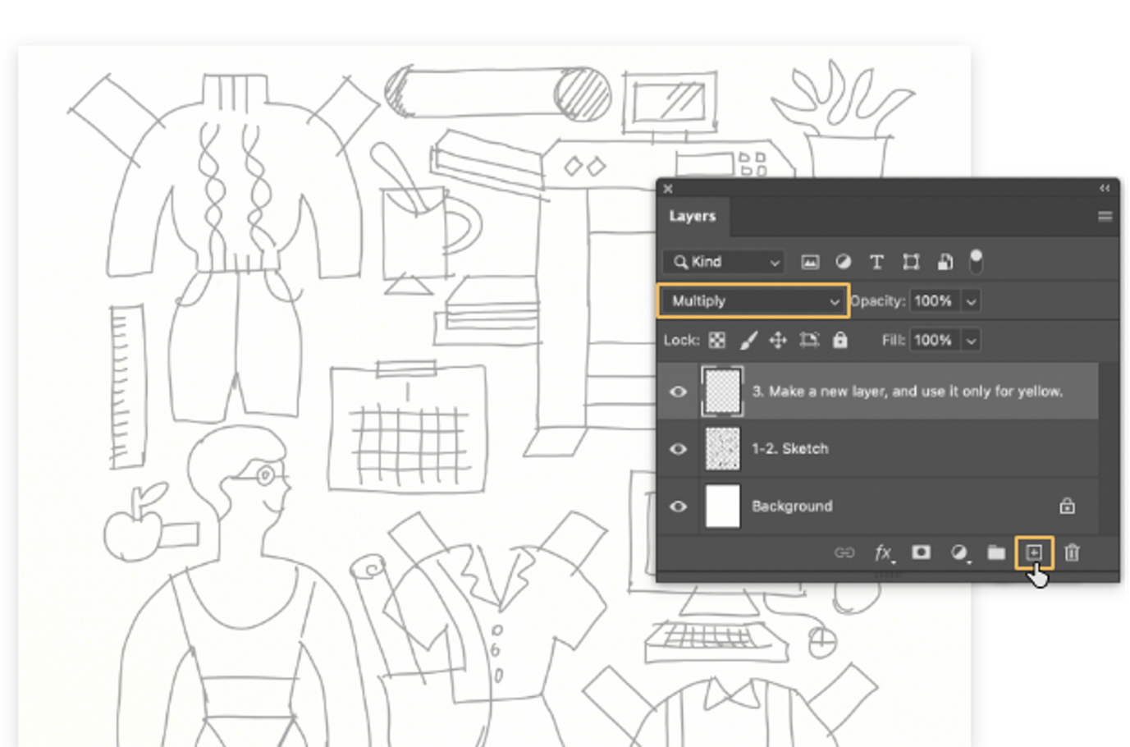
Task: Filter for type layers with the T icon
Action: pyautogui.click(x=876, y=261)
